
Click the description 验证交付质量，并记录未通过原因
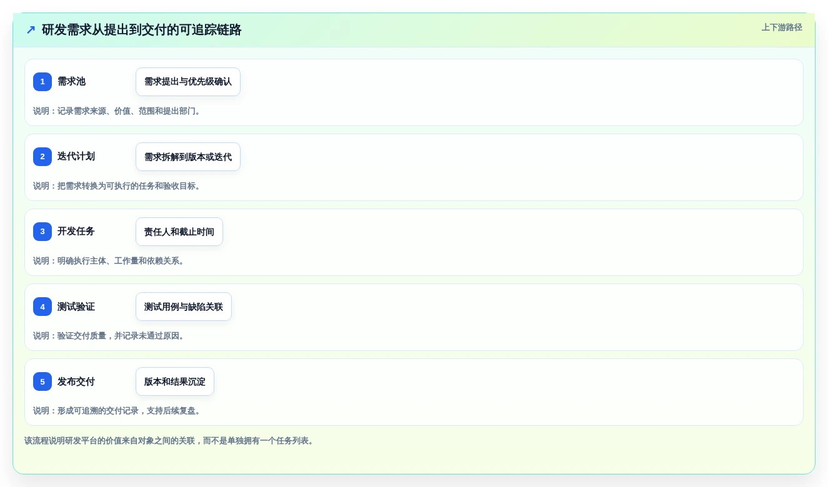(110, 336)
